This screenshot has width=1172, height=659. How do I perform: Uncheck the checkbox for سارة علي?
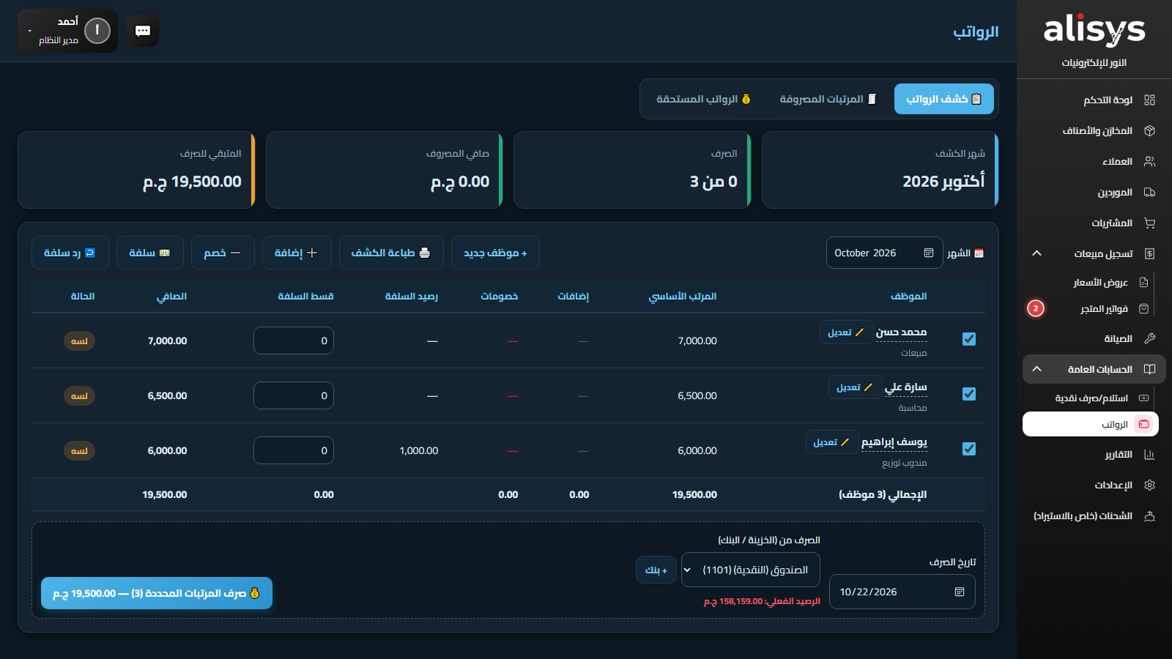tap(969, 394)
